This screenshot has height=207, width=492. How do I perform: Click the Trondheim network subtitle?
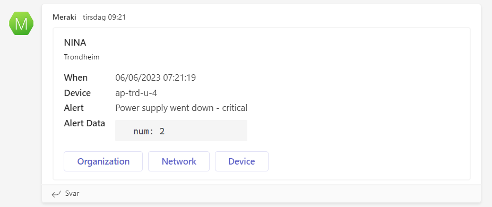[x=82, y=57]
